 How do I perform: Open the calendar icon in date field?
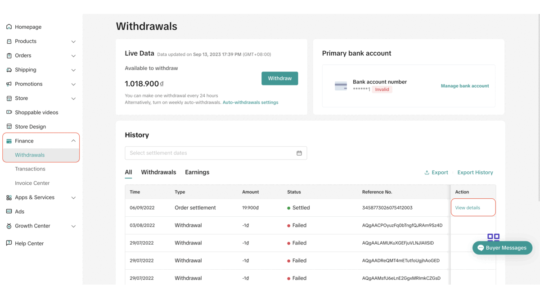click(299, 153)
